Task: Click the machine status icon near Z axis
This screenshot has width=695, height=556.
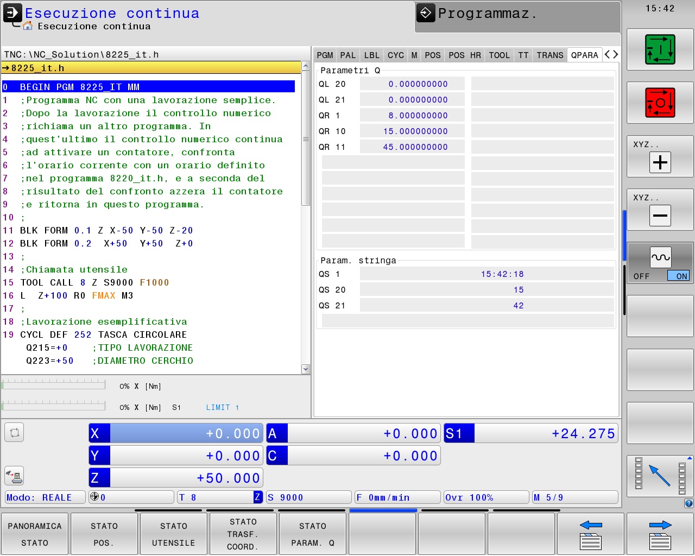Action: click(14, 476)
